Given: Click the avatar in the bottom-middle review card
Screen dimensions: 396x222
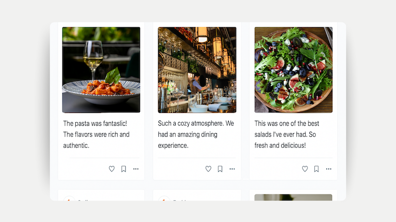Looking at the screenshot, I should (x=164, y=199).
